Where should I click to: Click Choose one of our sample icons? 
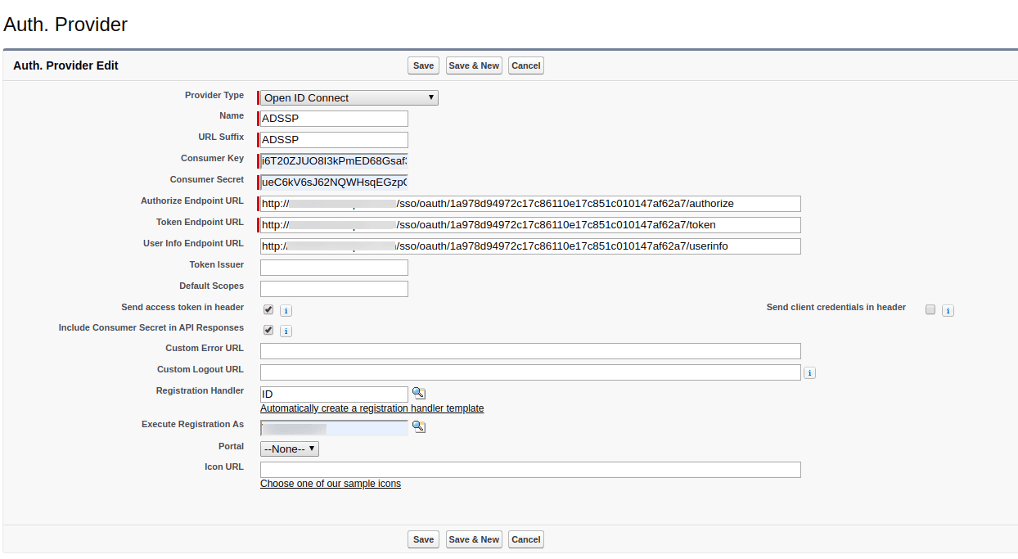tap(331, 484)
